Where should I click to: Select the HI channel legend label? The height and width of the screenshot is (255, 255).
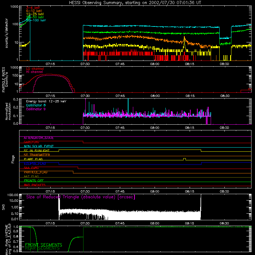point(35,72)
